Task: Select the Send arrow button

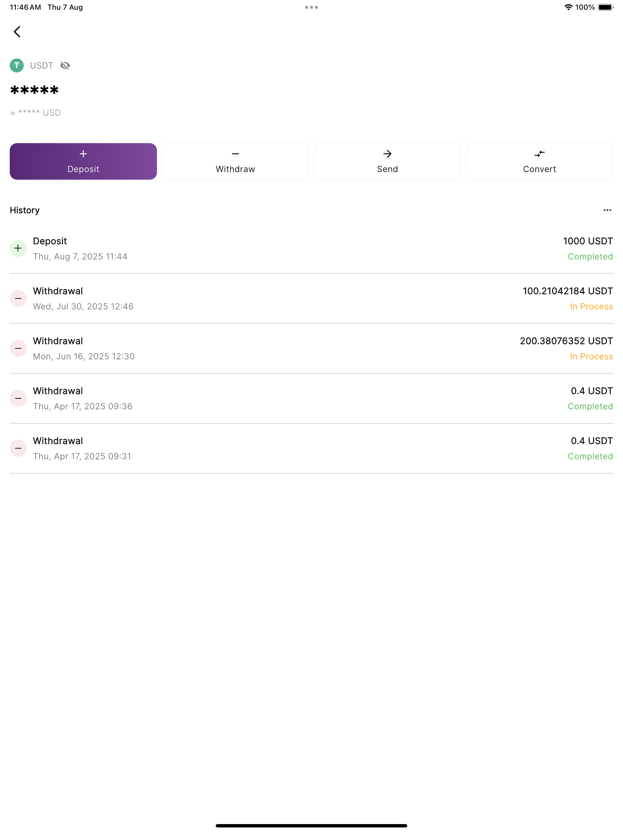Action: pos(388,161)
